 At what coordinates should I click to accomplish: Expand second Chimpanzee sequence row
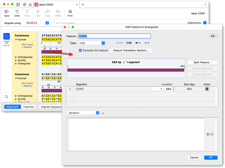pyautogui.click(x=16, y=96)
